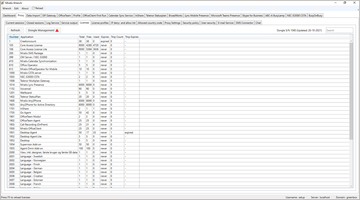360x200 pixels.
Task: Click the red warning triangle icon
Action: coord(57,30)
